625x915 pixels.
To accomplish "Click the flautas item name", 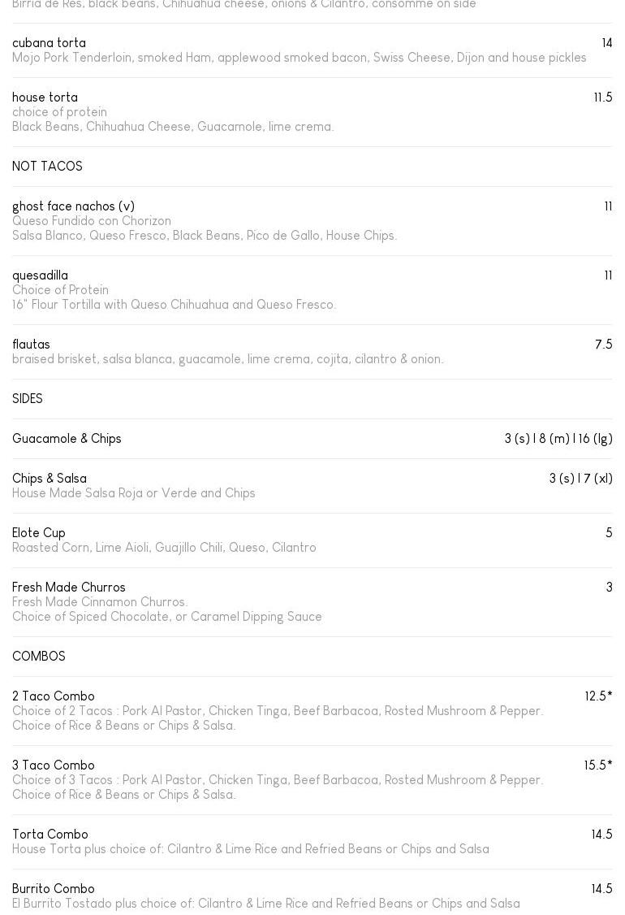I will point(31,345).
